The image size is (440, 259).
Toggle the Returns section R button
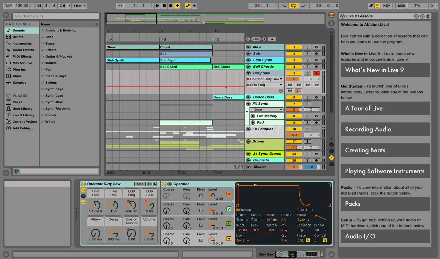coord(331,151)
